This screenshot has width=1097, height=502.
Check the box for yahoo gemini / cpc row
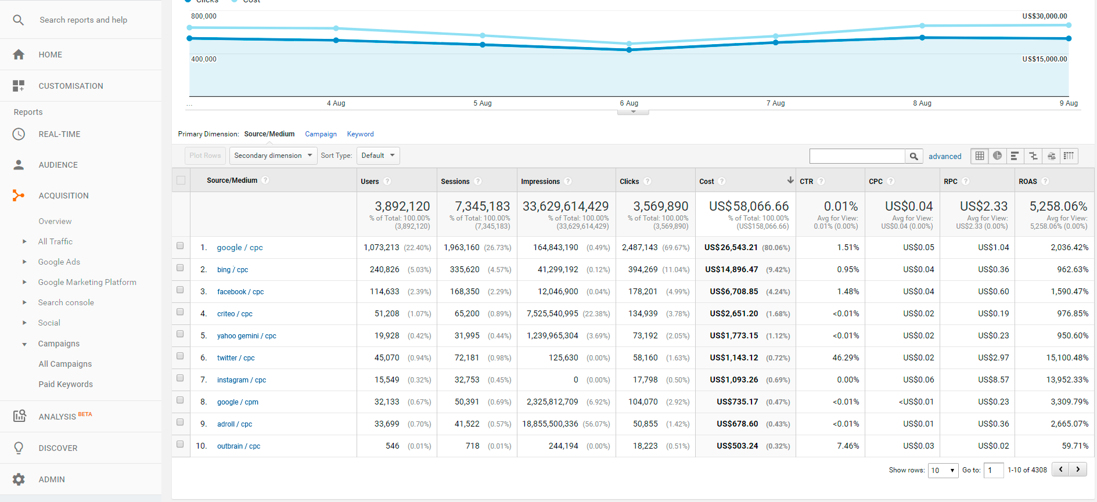pyautogui.click(x=180, y=334)
